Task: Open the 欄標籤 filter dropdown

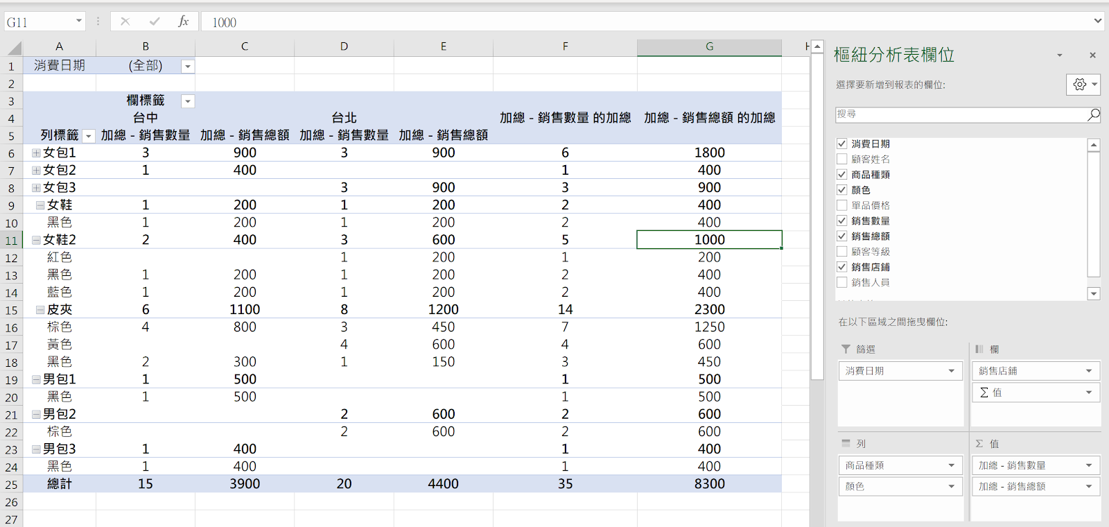Action: [x=187, y=101]
